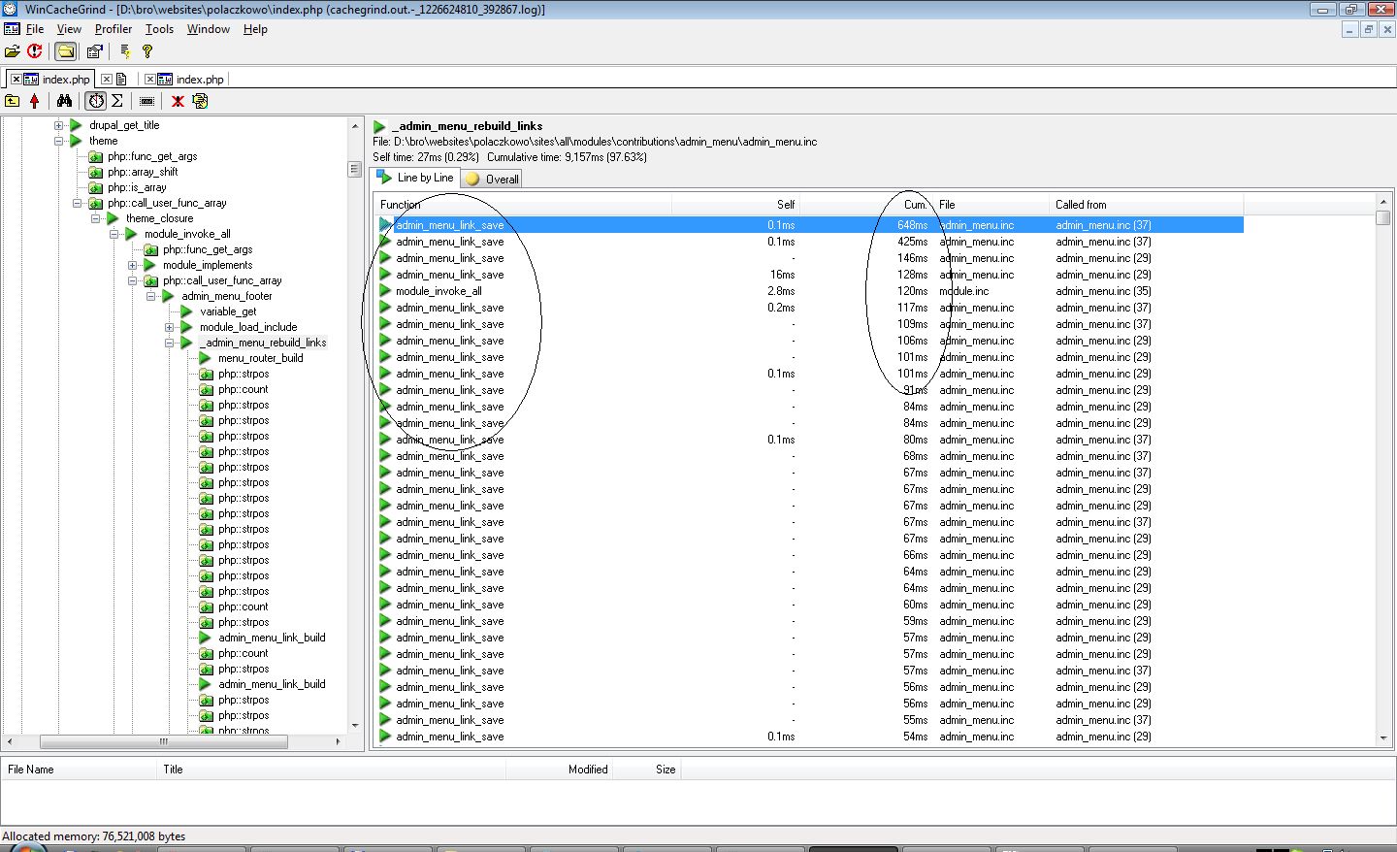Screen dimensions: 1397x852
Task: Toggle the sigma sum icon
Action: (117, 101)
